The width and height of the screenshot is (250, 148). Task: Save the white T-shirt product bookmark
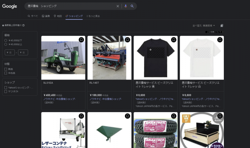220,40
